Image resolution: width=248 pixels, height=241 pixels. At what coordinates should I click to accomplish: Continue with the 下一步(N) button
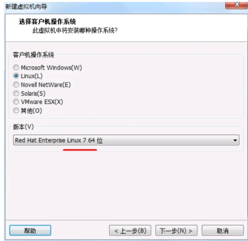[x=176, y=230]
